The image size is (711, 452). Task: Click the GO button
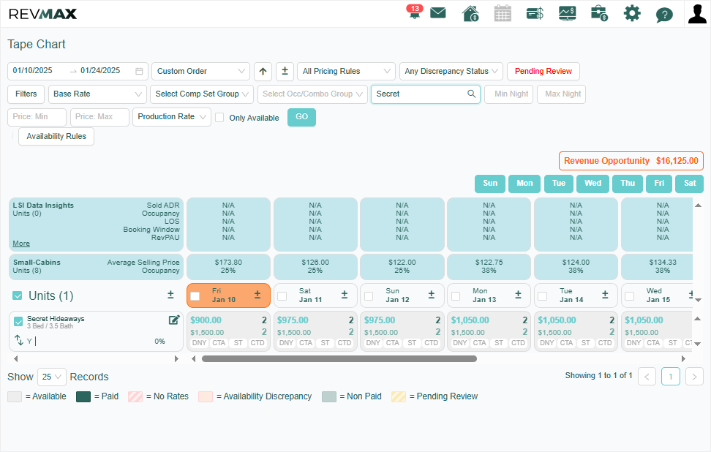(x=301, y=117)
